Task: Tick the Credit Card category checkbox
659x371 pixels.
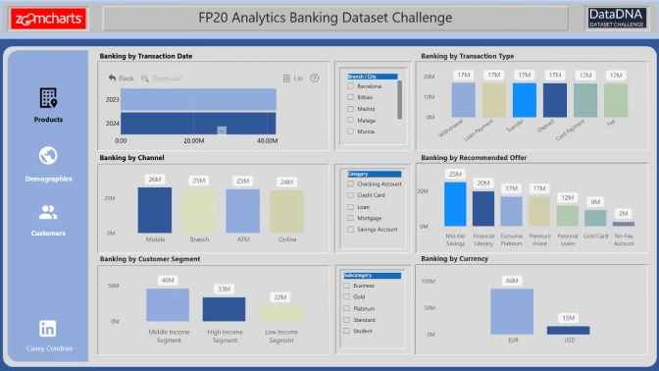Action: tap(350, 195)
